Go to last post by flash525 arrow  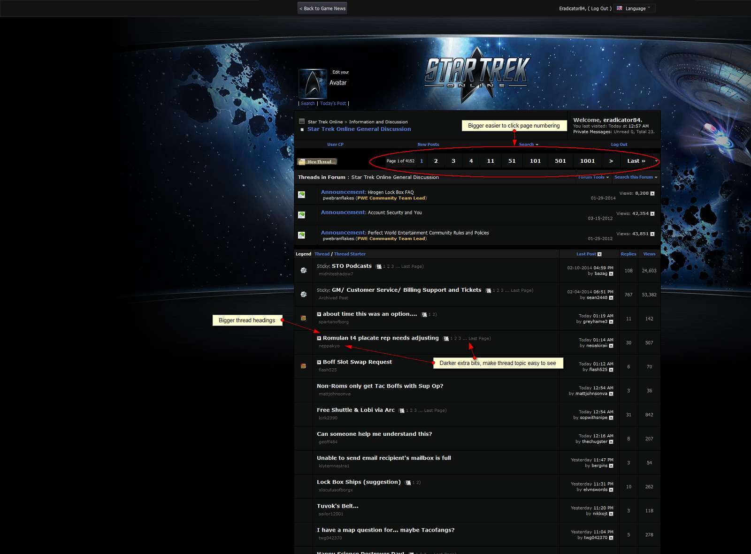(x=611, y=370)
